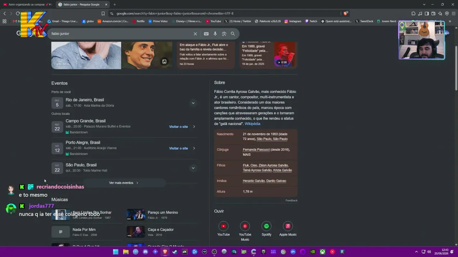
Task: Open Heraldo Galvão sibling link
Action: pyautogui.click(x=254, y=181)
